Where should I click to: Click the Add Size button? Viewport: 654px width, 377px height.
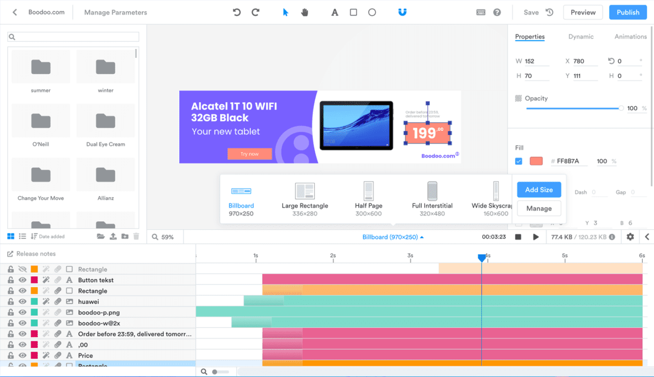coord(539,190)
